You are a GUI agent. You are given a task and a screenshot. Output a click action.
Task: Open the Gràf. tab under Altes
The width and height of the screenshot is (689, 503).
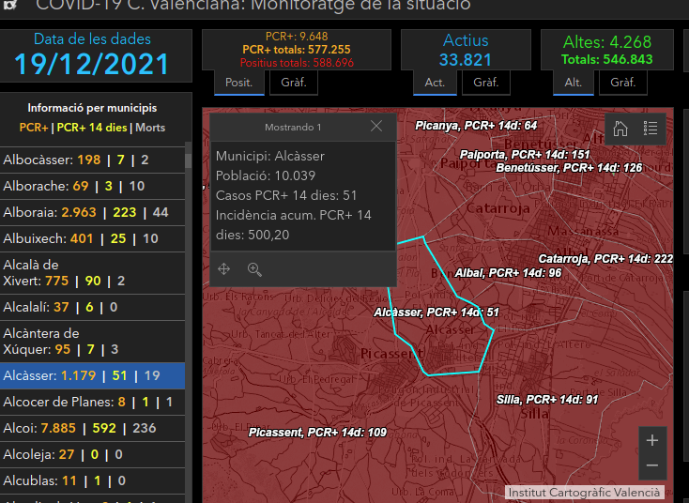(623, 83)
